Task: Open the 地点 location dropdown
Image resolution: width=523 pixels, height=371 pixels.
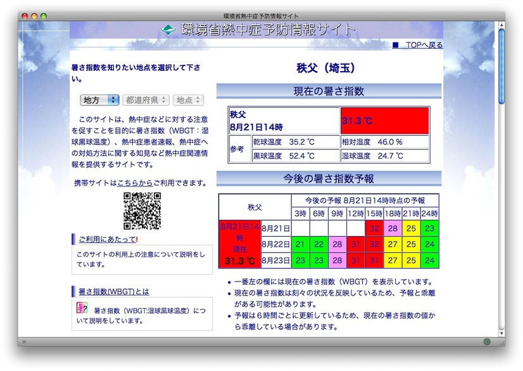Action: pos(188,100)
